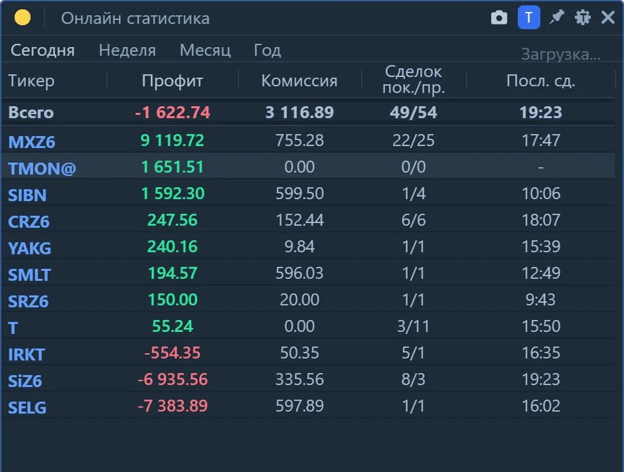Sort by the Профит column header
Viewport: 624px width, 472px height.
(173, 81)
